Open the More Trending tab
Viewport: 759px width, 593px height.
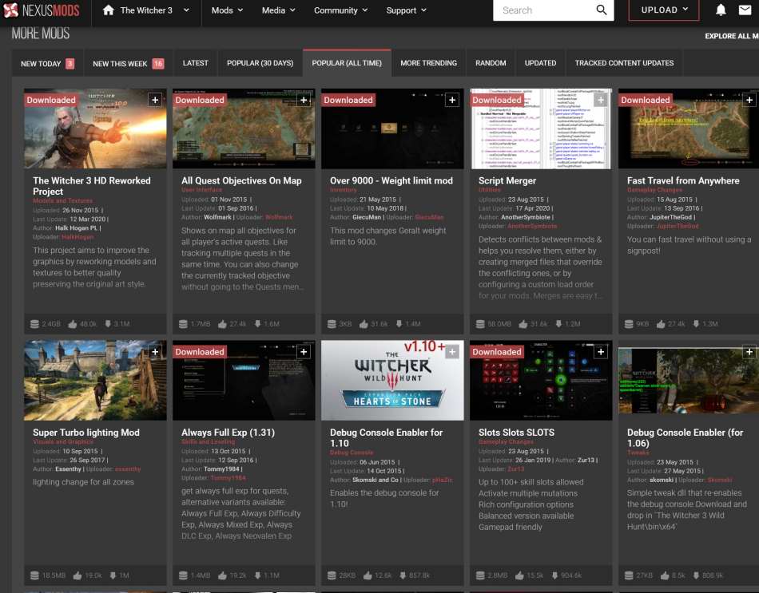tap(428, 63)
